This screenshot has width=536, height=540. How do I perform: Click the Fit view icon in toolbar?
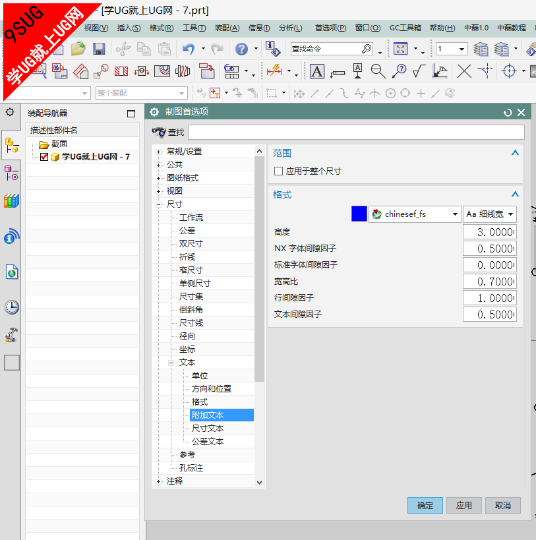[400, 49]
